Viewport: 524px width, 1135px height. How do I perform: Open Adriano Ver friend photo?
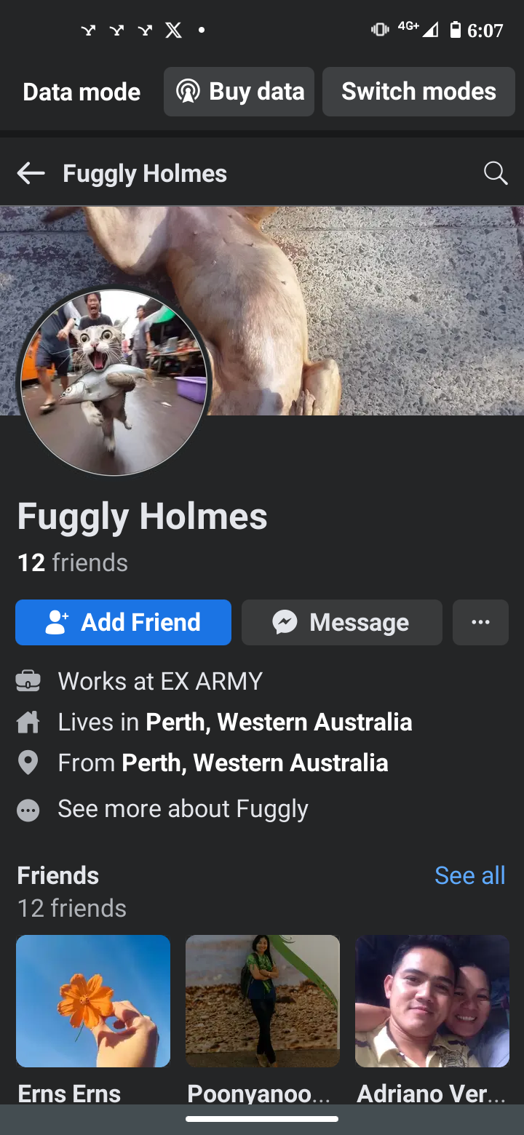[432, 1001]
